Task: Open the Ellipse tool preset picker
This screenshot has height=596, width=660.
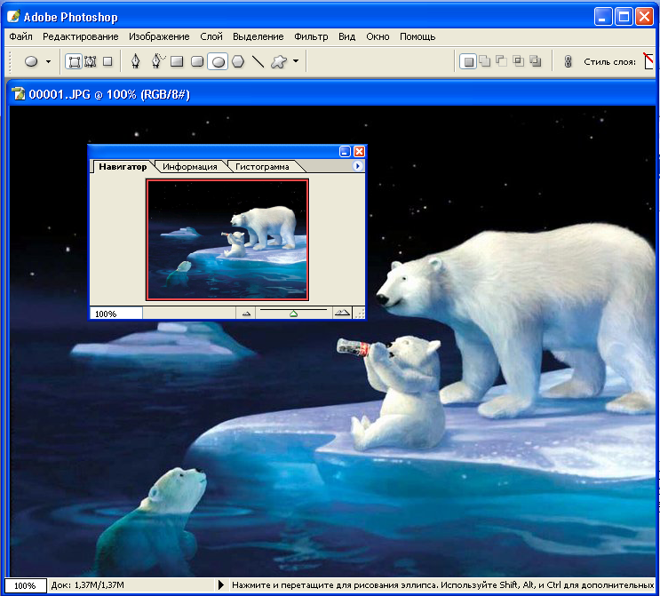Action: 48,62
